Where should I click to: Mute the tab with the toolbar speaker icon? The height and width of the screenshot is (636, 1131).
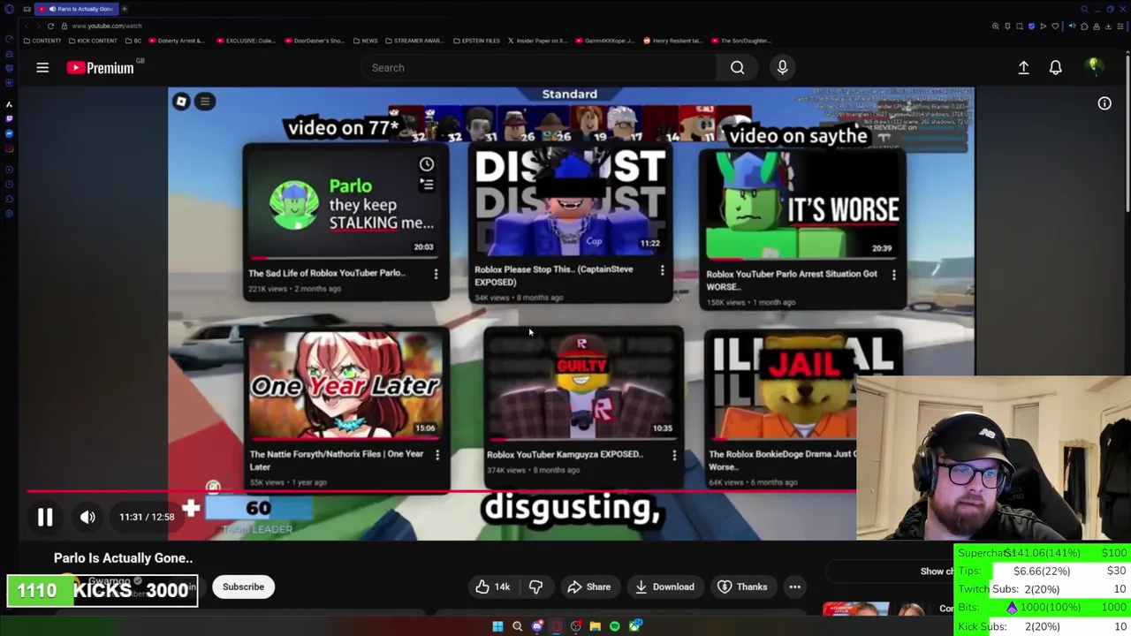tap(1073, 26)
